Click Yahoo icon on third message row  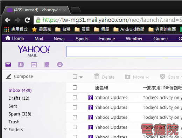[91, 107]
